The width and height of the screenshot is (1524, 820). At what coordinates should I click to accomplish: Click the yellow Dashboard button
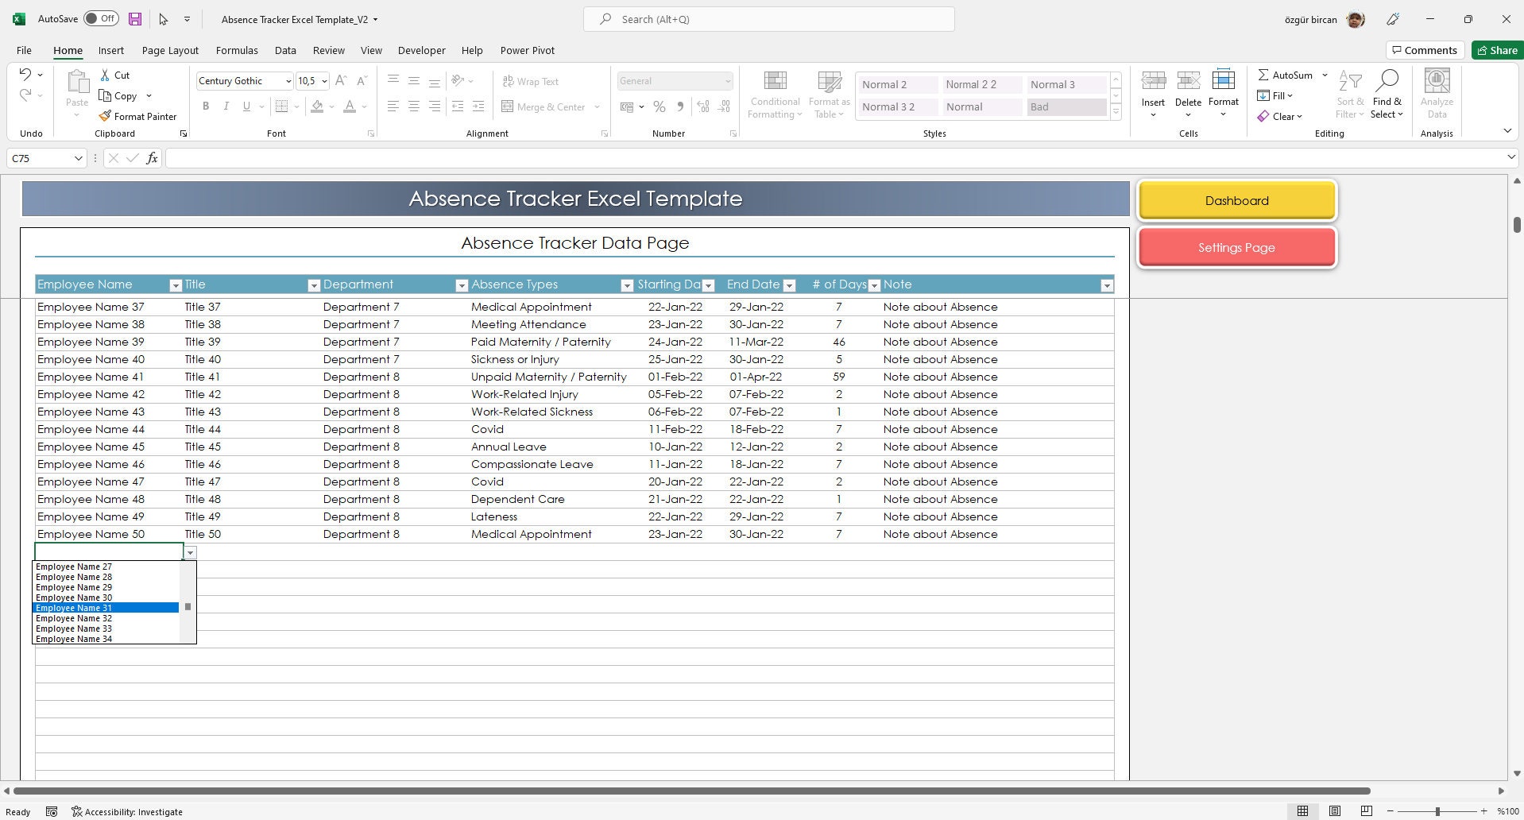click(1236, 200)
